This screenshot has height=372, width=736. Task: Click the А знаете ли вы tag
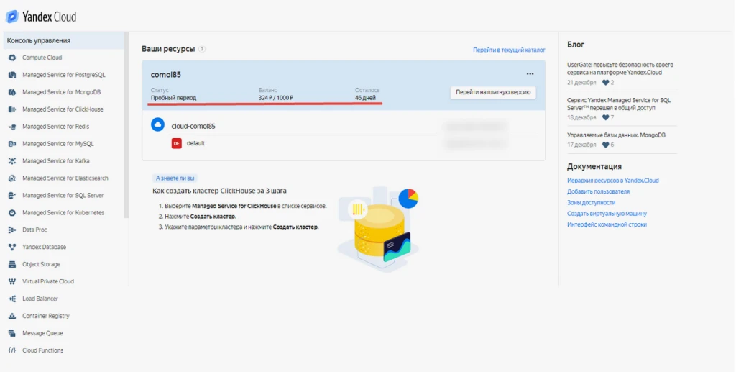[x=175, y=178]
